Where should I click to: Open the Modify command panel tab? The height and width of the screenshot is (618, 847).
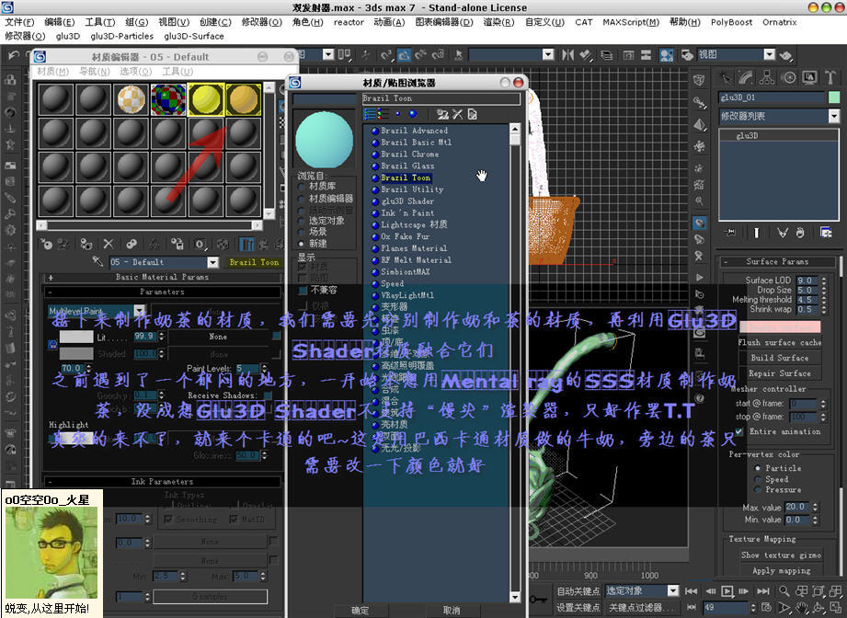click(x=746, y=78)
